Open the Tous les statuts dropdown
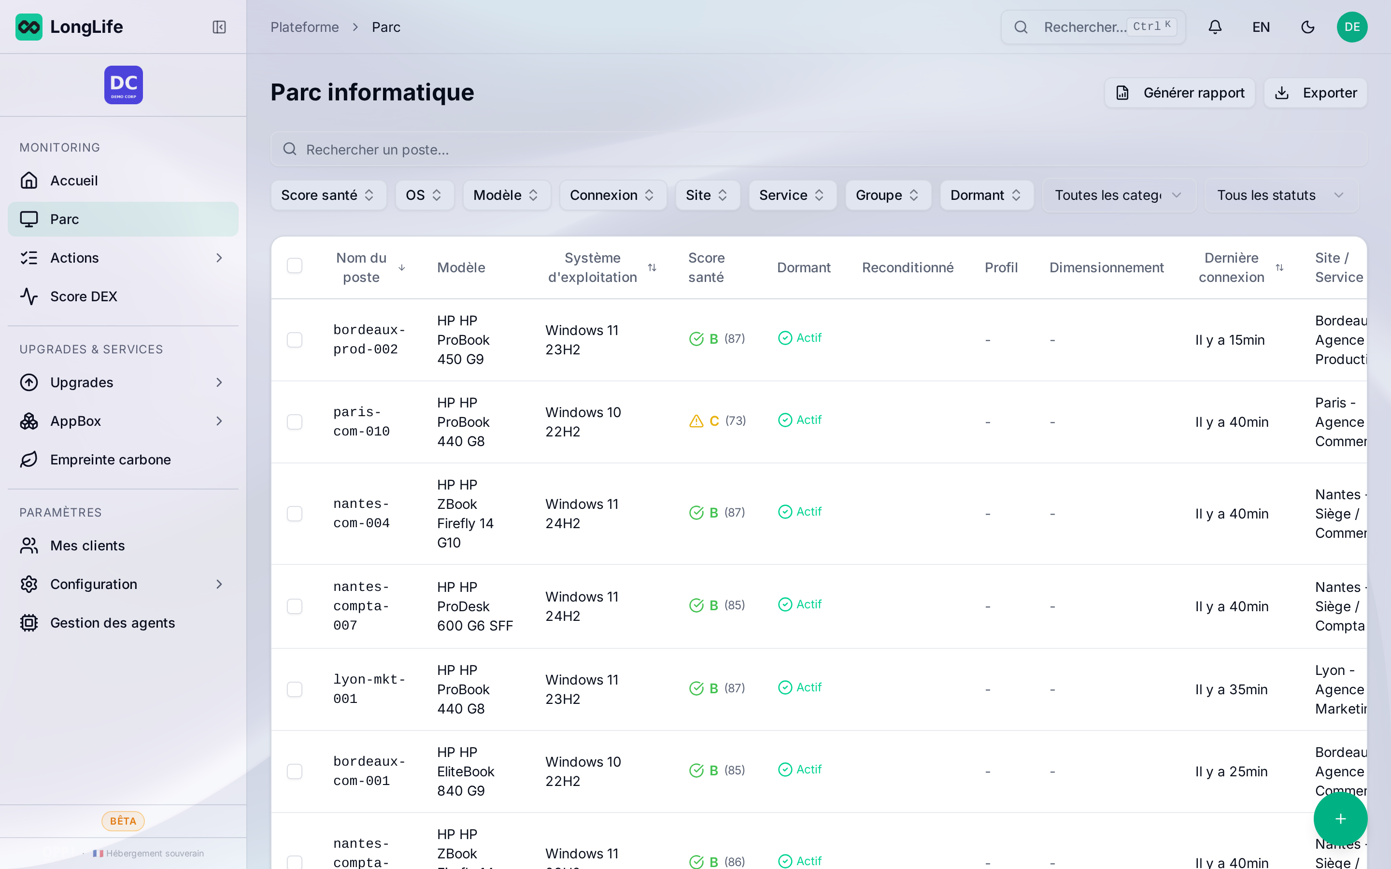 [1281, 196]
